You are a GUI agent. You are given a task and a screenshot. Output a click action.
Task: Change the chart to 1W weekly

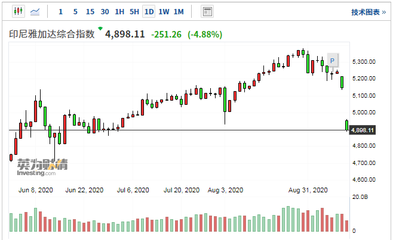tap(164, 11)
